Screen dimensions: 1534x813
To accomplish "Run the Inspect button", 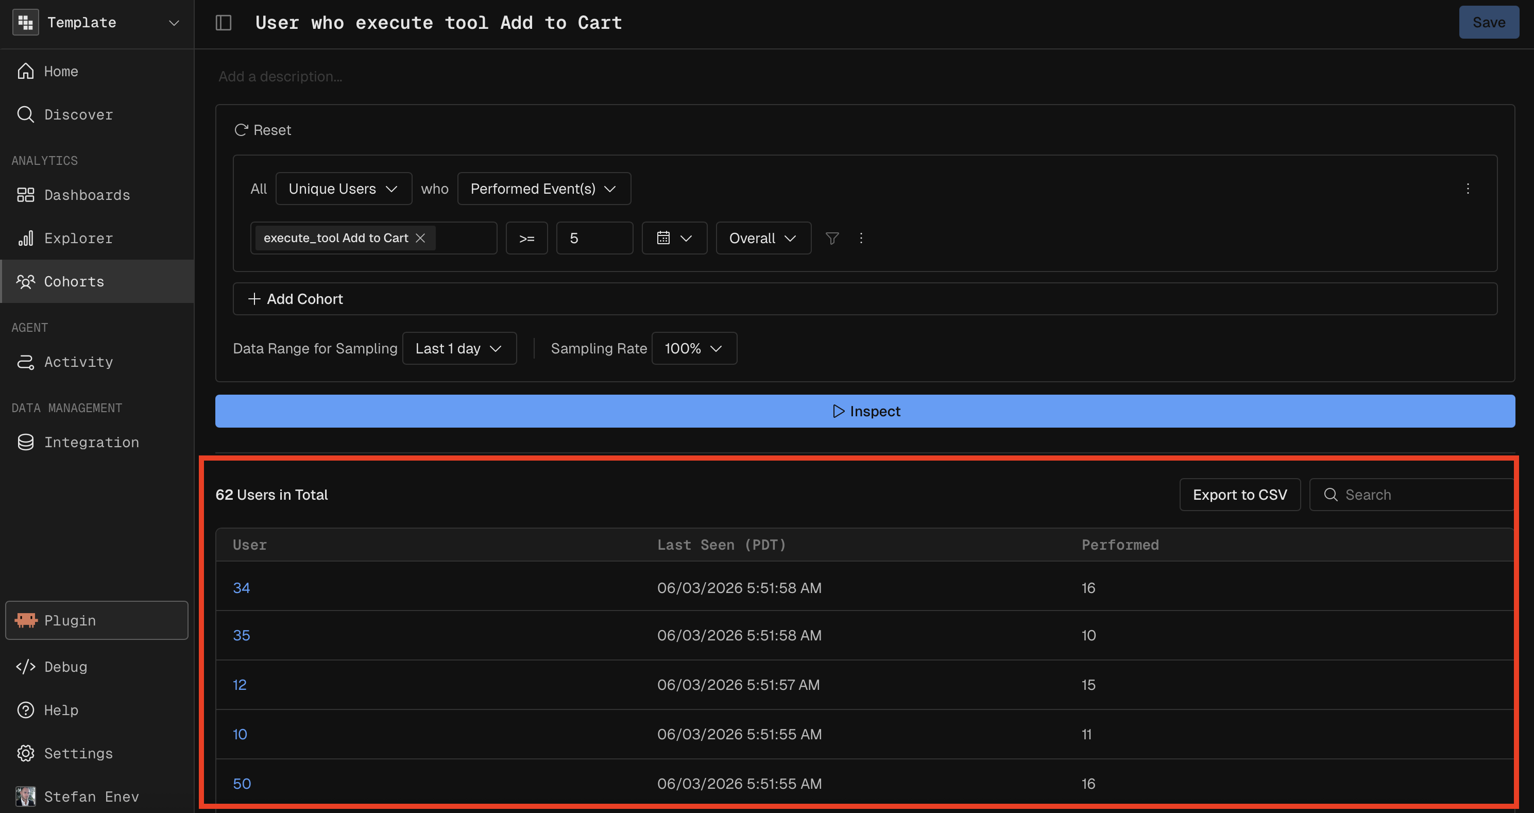I will point(865,411).
